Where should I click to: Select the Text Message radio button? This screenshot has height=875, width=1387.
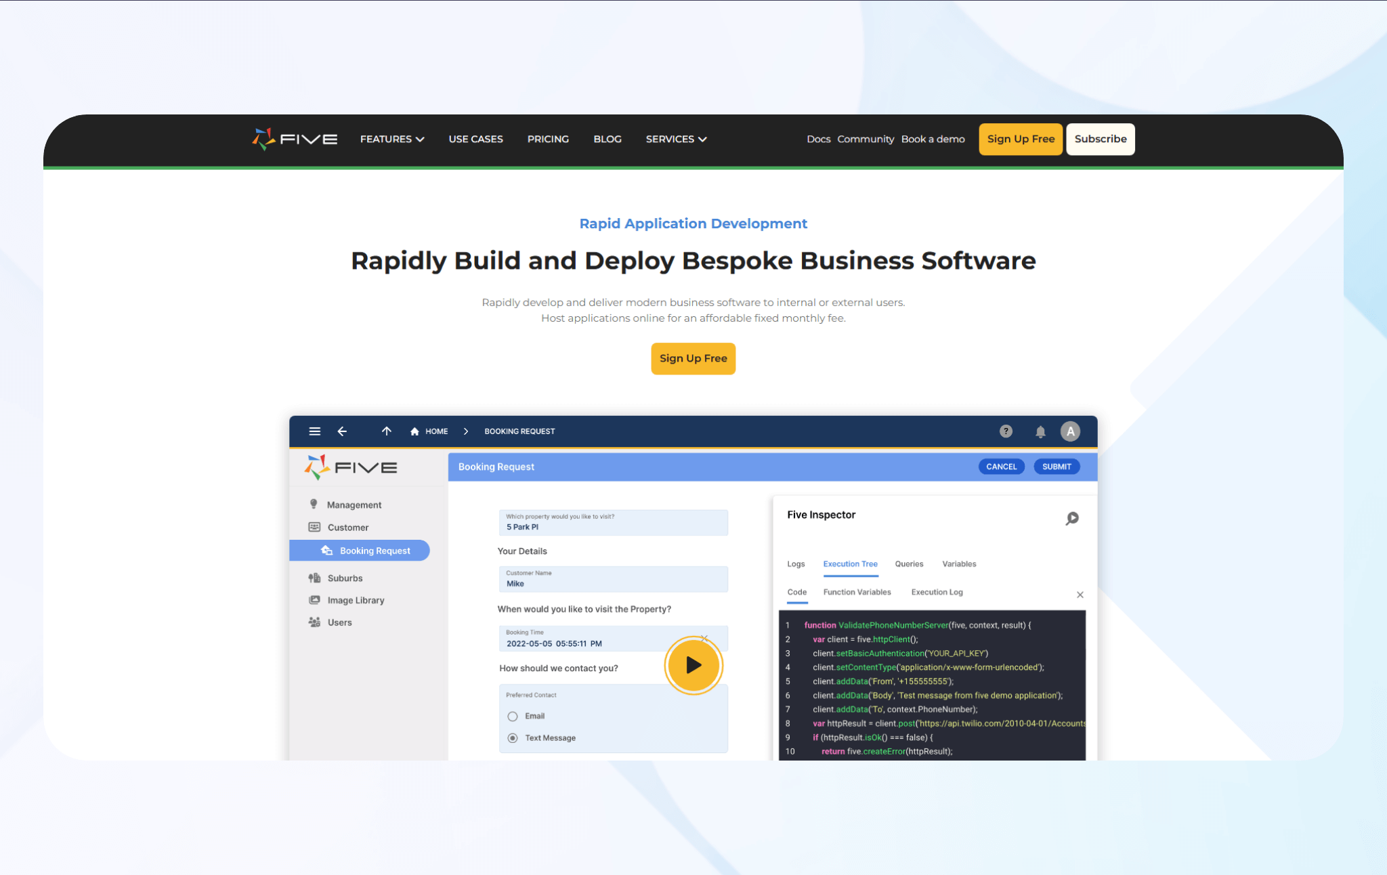513,738
